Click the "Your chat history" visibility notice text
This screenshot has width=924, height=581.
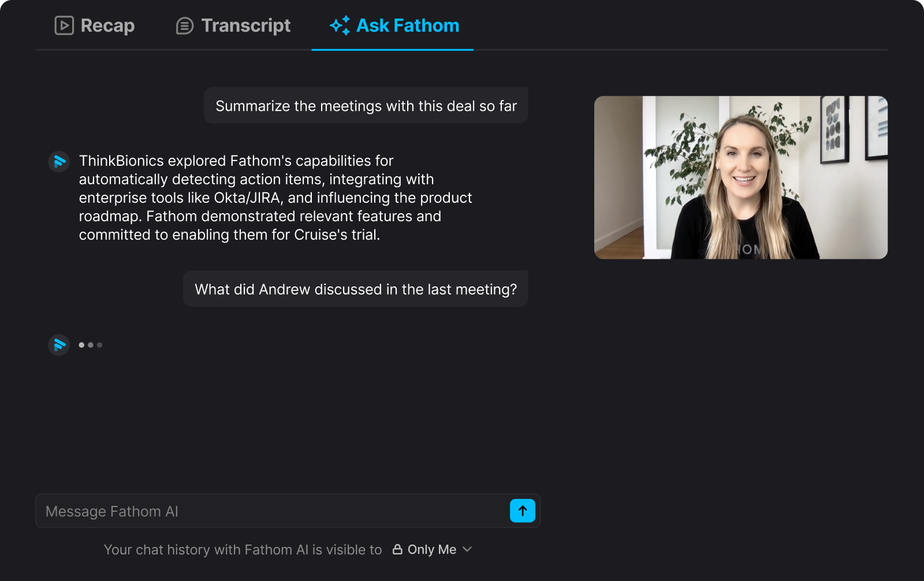tap(243, 550)
